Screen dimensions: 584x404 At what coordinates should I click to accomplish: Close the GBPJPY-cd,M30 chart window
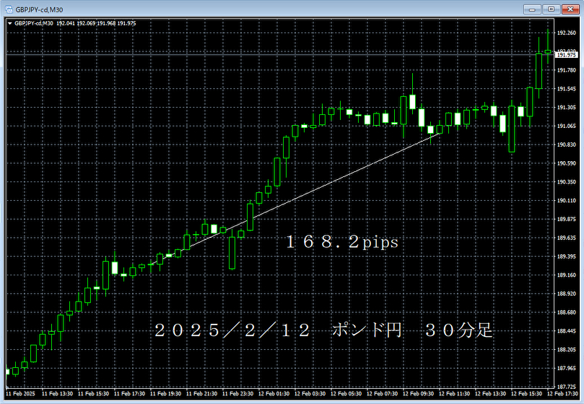pos(570,9)
